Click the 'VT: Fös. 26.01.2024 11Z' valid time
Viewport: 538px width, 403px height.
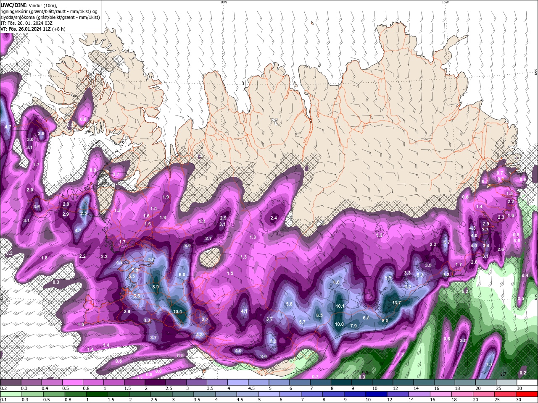[26, 29]
